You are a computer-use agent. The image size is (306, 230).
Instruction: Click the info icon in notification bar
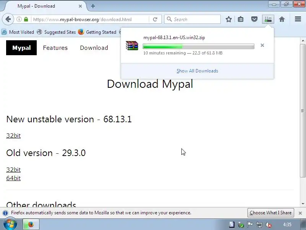pos(5,213)
